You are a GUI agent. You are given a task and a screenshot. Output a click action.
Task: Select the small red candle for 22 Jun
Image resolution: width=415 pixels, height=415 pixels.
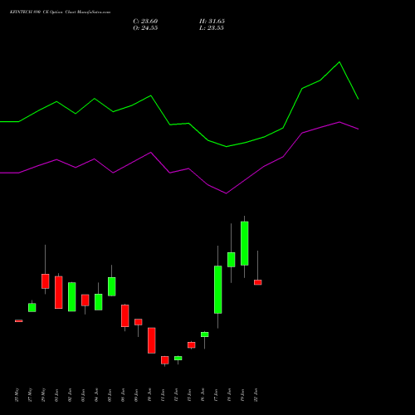258,282
